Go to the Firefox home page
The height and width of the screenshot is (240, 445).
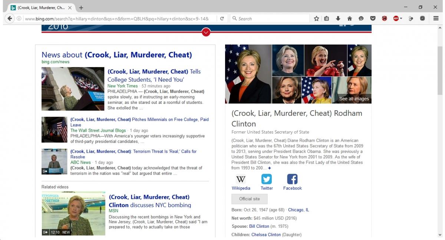(349, 19)
